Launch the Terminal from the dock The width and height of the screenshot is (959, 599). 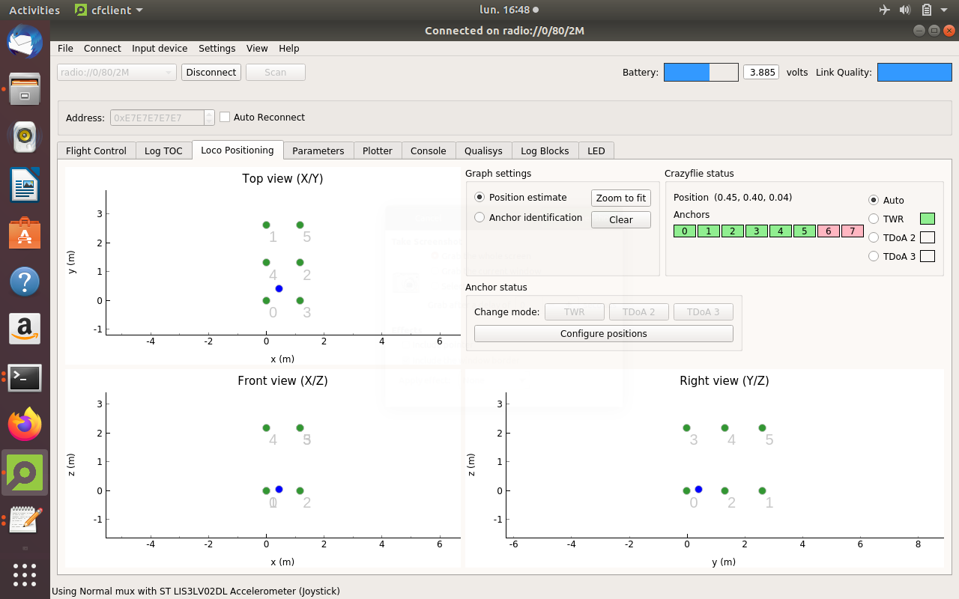[25, 378]
